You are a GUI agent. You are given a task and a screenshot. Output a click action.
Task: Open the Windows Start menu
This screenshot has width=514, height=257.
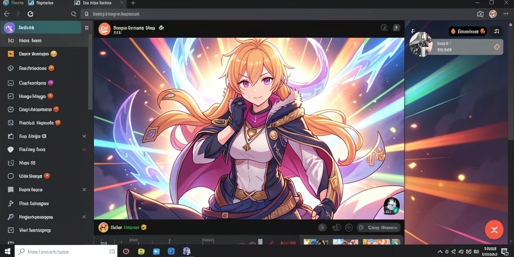tap(7, 251)
